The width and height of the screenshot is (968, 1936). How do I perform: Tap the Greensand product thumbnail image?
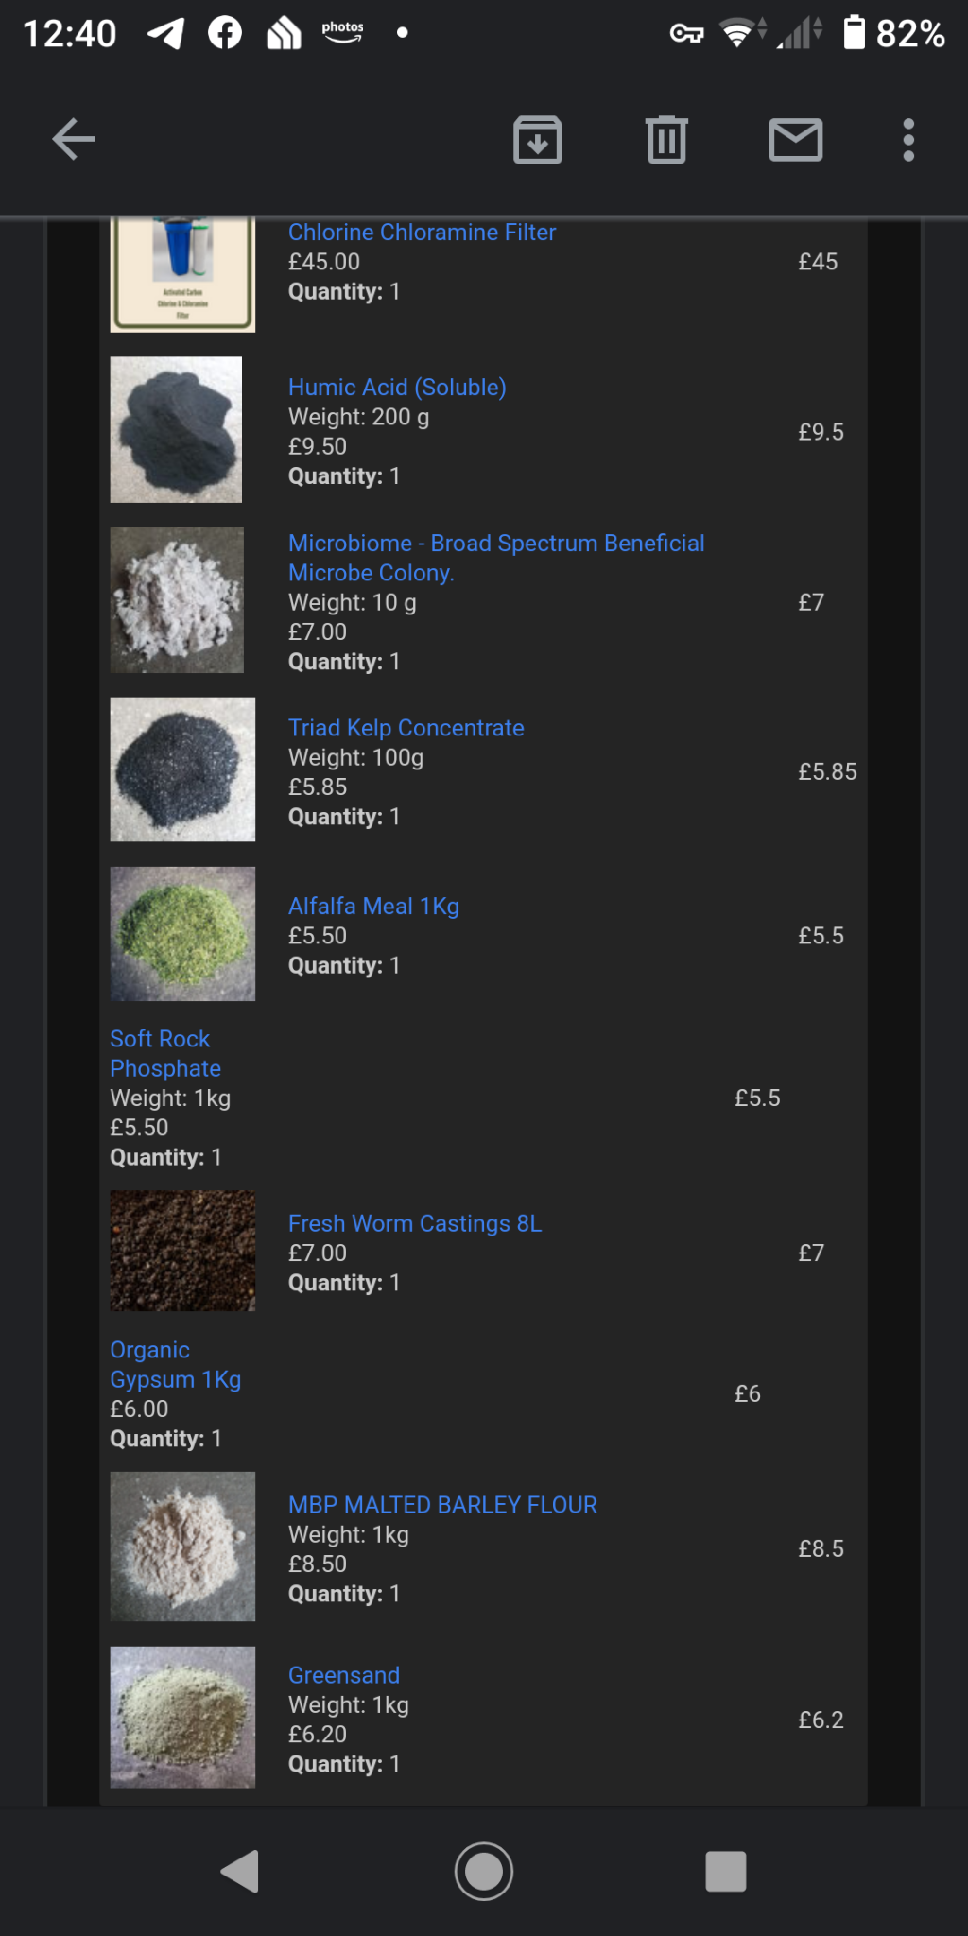pyautogui.click(x=182, y=1717)
